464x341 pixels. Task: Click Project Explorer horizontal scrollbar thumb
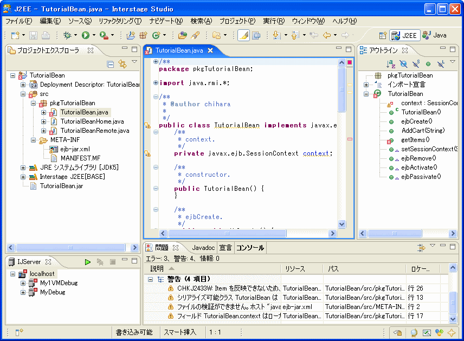point(70,247)
